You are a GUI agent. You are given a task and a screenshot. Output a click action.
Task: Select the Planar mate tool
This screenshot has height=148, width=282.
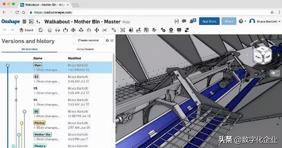pos(73,30)
